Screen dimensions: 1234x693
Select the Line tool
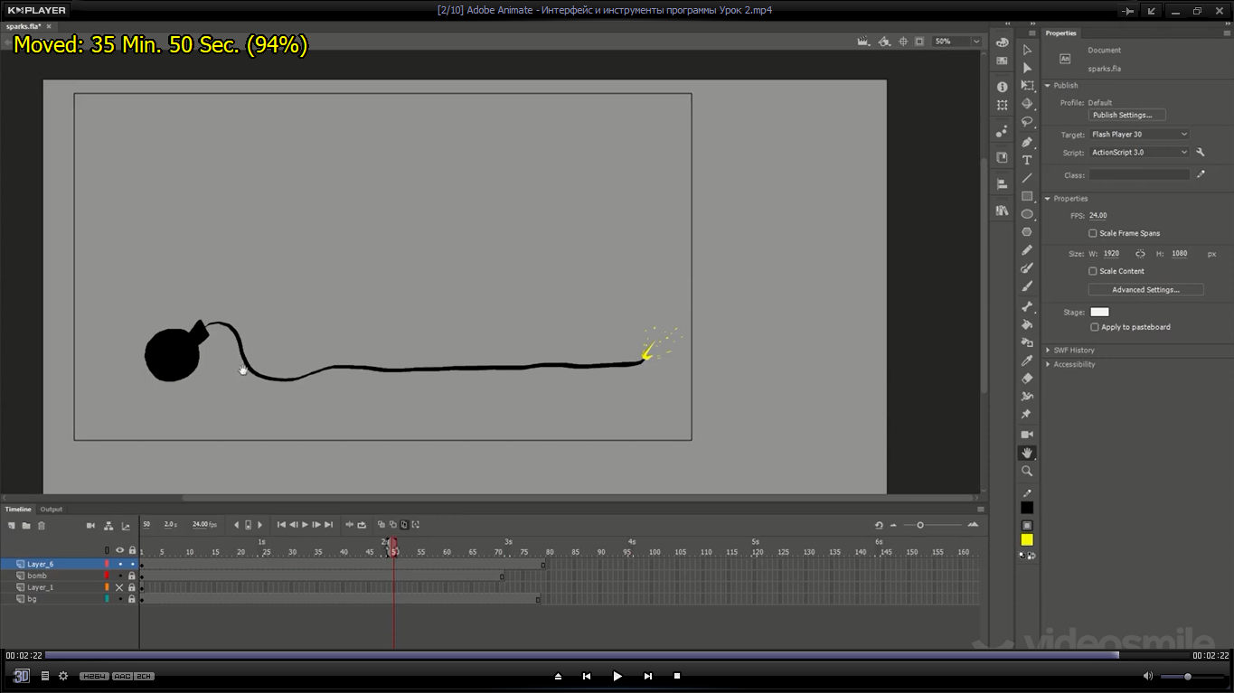[x=1027, y=178]
